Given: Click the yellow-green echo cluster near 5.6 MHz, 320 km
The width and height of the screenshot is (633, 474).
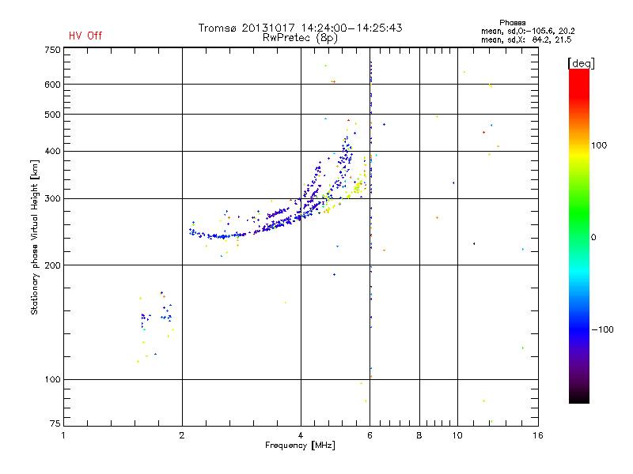Looking at the screenshot, I should pyautogui.click(x=358, y=186).
